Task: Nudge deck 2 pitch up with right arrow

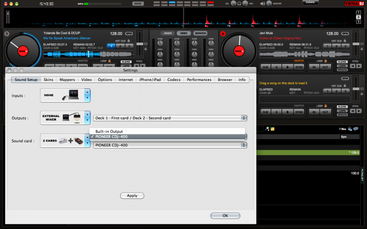Action: 359,66
